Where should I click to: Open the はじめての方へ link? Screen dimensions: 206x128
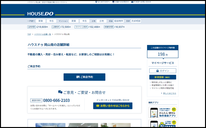click(104, 2)
